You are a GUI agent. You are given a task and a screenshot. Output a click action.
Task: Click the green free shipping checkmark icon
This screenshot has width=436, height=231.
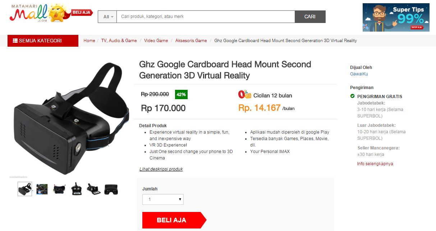353,96
